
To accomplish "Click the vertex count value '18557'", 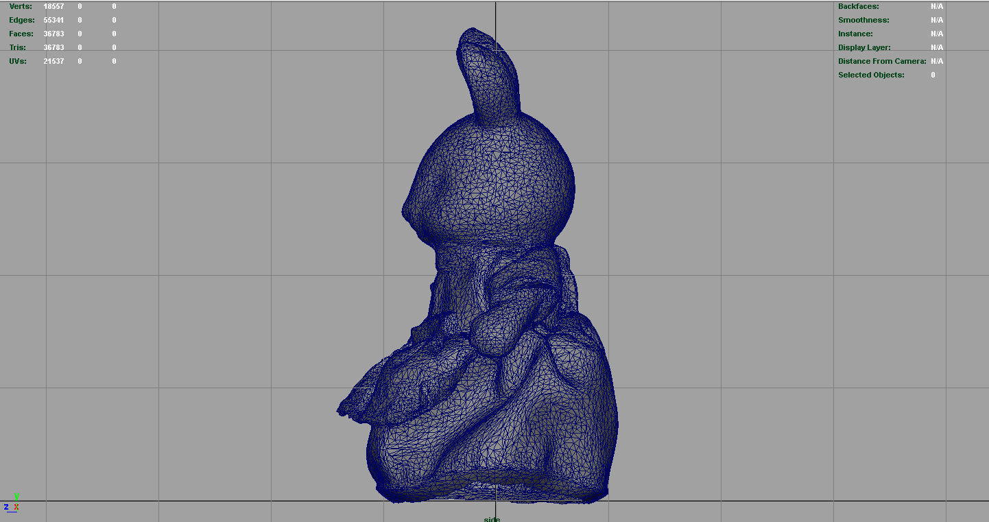I will [53, 6].
